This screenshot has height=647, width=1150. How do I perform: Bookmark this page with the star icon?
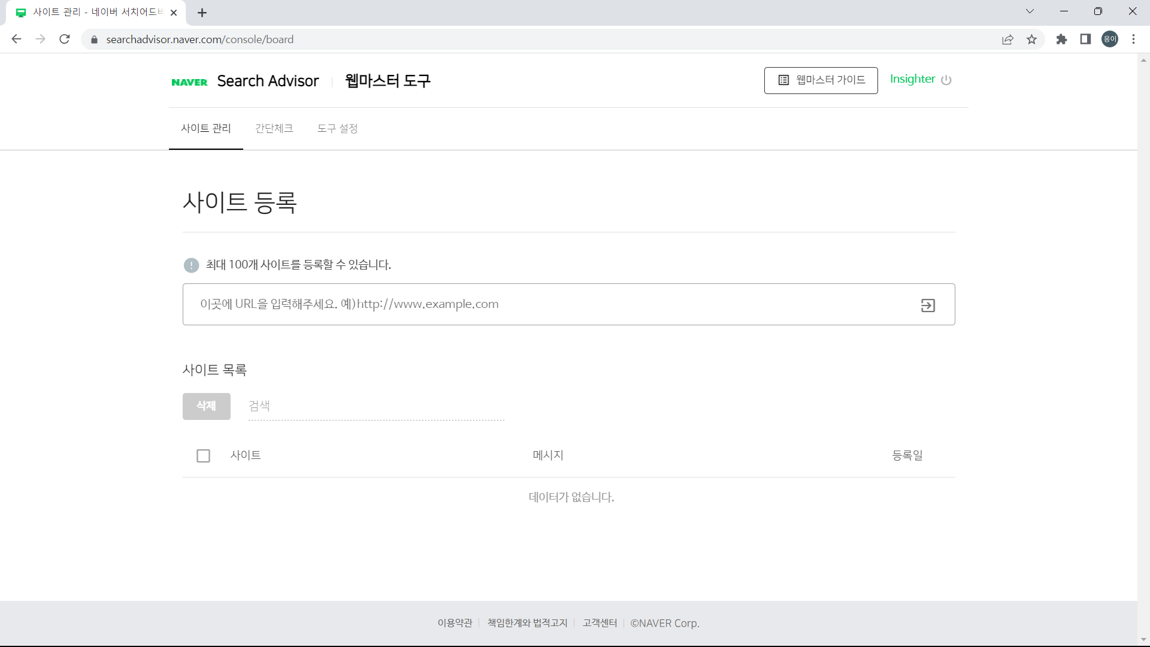pos(1032,39)
